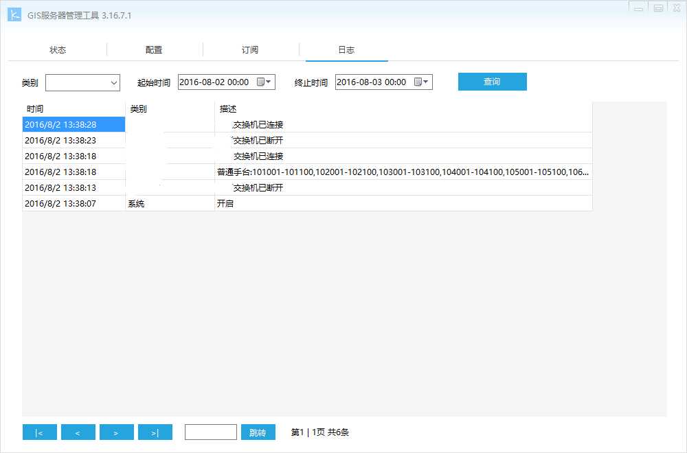Click the 描述 column header
687x453 pixels.
point(403,109)
